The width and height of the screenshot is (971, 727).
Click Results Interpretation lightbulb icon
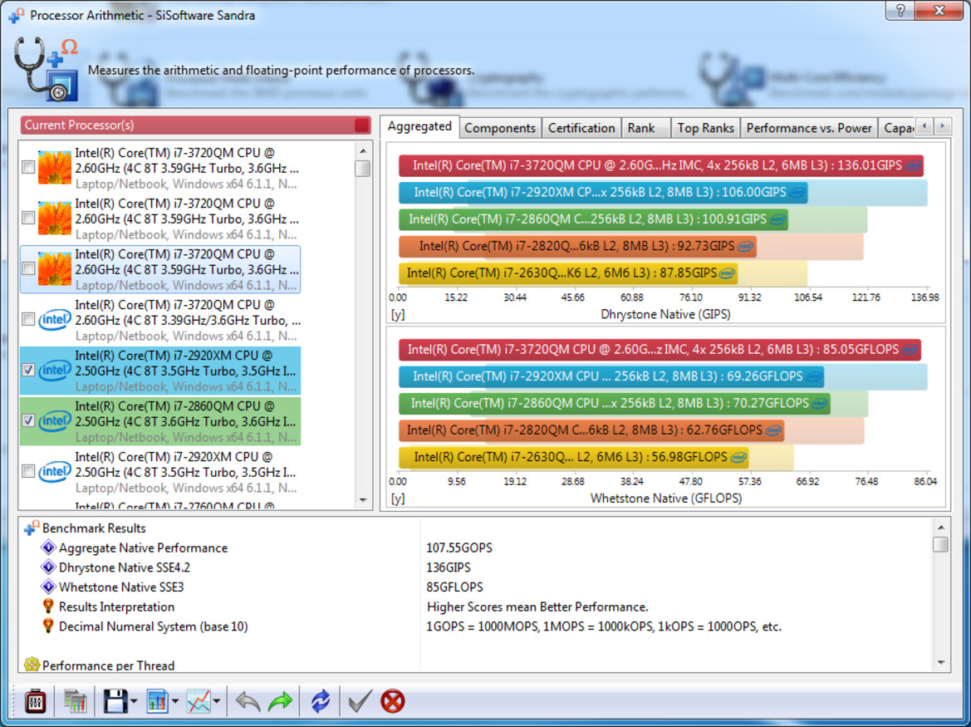47,607
